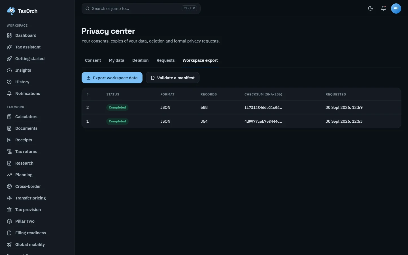This screenshot has height=255, width=408.
Task: Click the FORMAT column header
Action: [x=167, y=94]
